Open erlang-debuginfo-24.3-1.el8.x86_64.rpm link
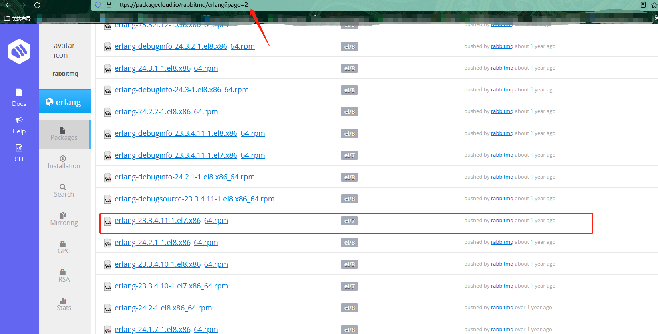Image resolution: width=658 pixels, height=334 pixels. coord(181,89)
